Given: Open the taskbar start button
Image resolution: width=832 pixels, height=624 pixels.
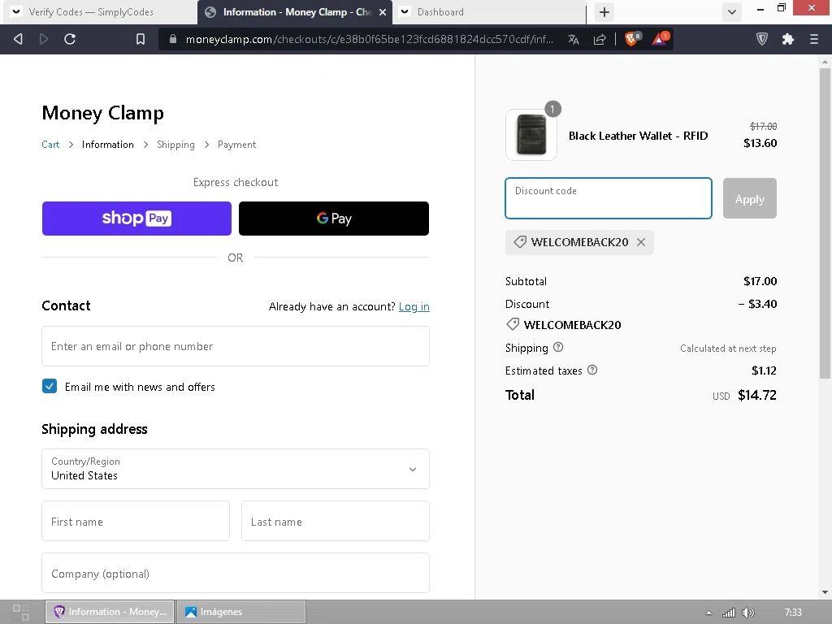Looking at the screenshot, I should tap(20, 612).
